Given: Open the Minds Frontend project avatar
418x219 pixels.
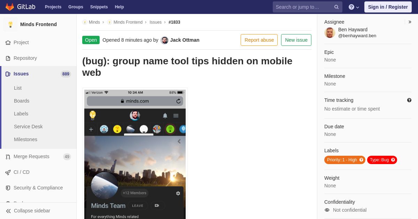Looking at the screenshot, I should [10, 24].
